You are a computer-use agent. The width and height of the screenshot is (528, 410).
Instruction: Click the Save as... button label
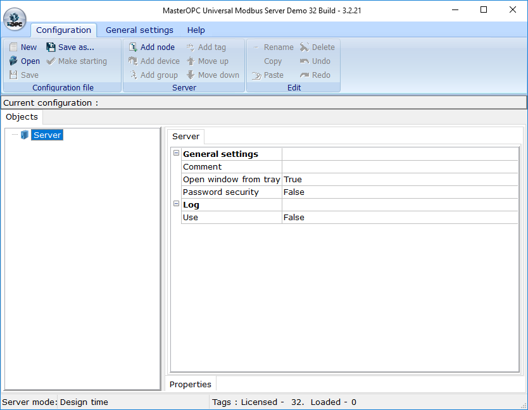click(76, 47)
